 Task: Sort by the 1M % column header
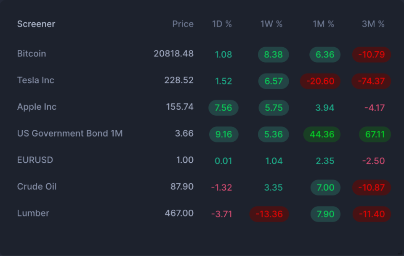click(323, 24)
